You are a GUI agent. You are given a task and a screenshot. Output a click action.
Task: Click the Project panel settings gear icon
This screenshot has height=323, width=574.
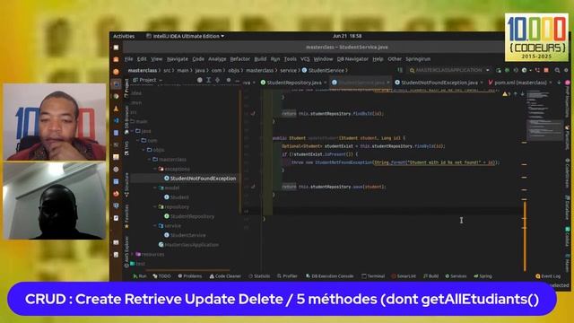click(x=229, y=80)
